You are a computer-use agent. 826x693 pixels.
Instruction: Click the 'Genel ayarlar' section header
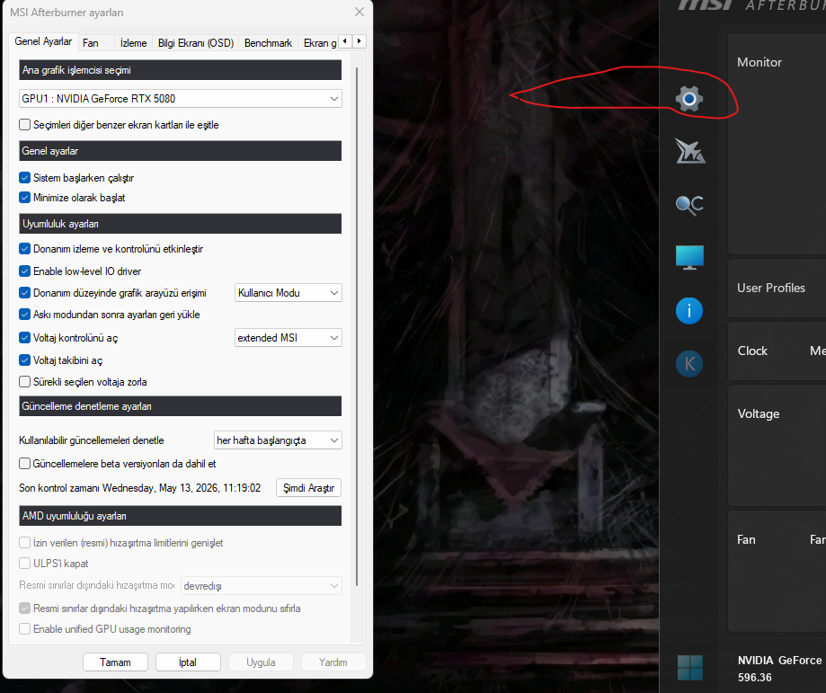(180, 151)
